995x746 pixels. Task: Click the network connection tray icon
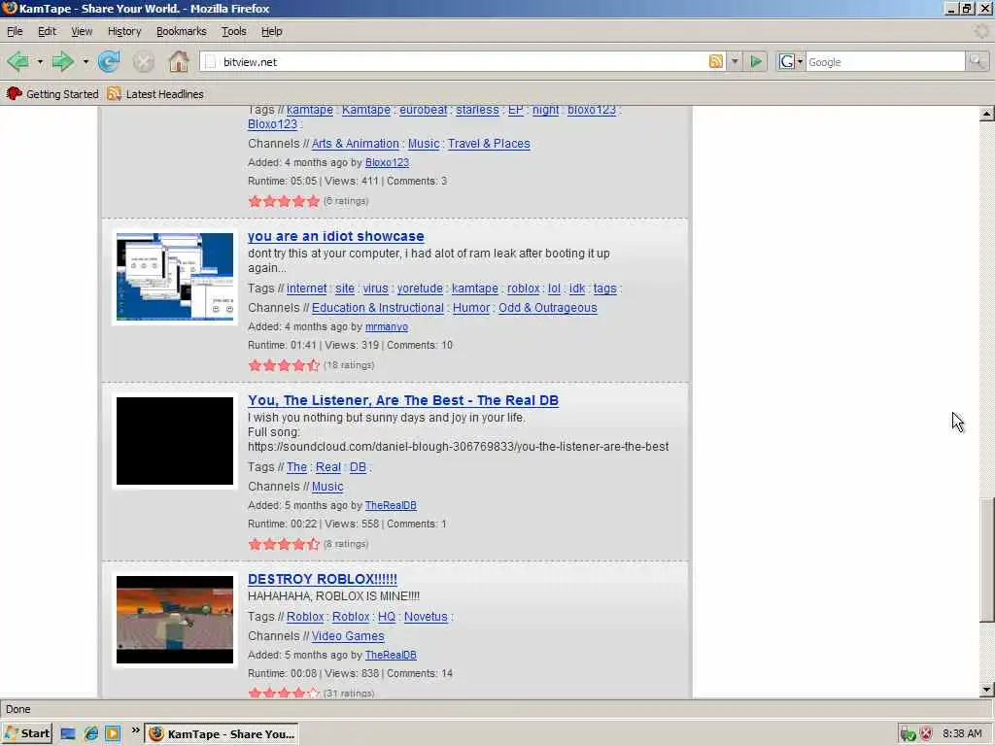click(909, 734)
